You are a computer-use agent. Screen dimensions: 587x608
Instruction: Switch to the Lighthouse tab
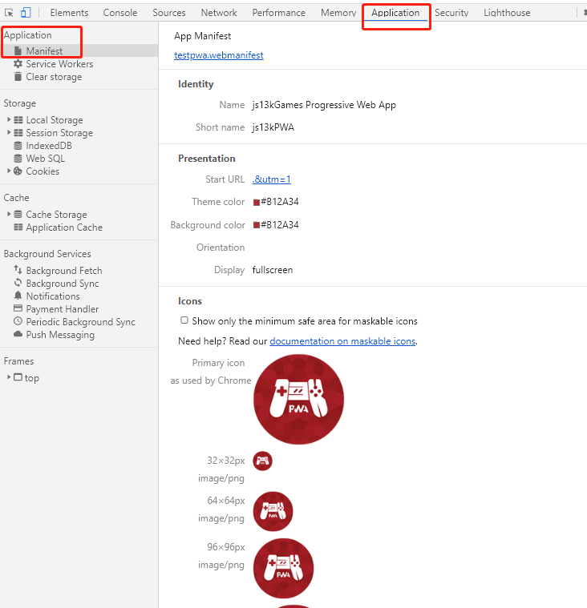tap(507, 13)
